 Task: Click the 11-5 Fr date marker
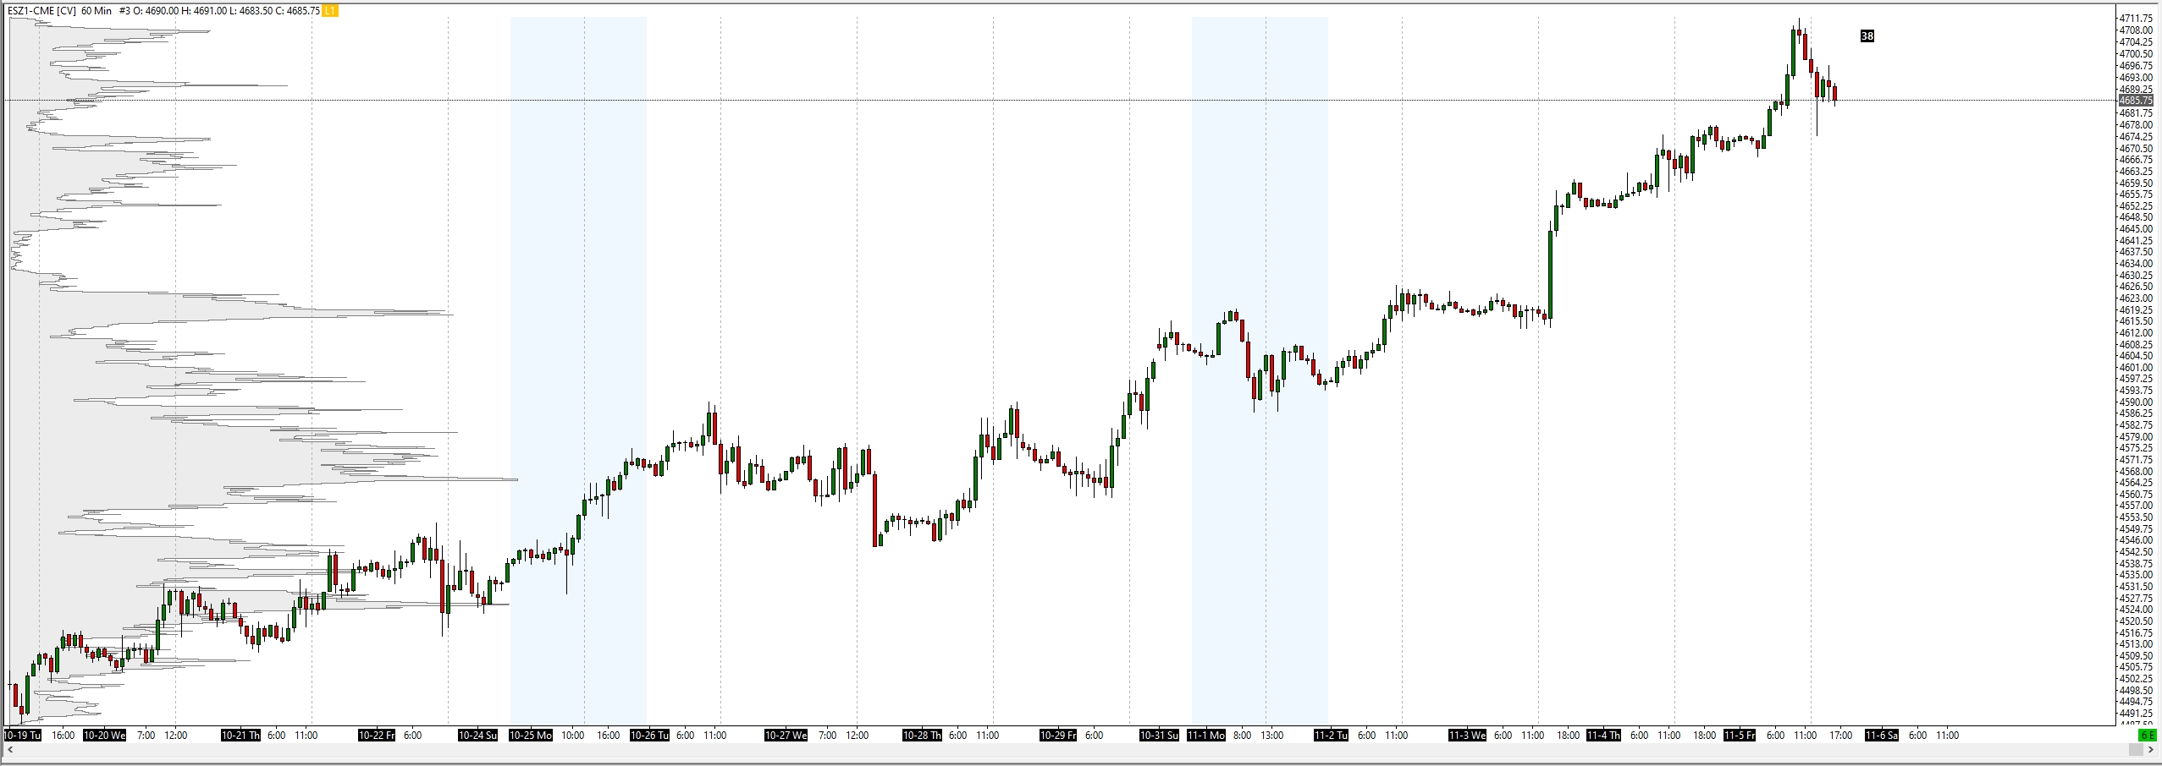(x=1740, y=736)
